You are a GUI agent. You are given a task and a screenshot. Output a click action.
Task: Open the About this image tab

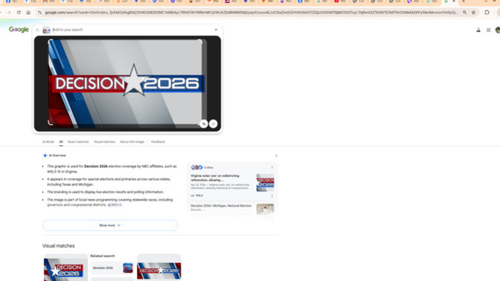click(132, 142)
